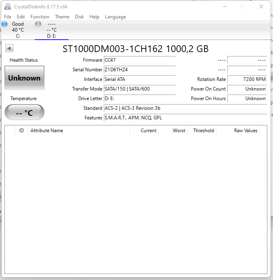Click the Serial Number field Z1D6THZ4
The width and height of the screenshot is (273, 280).
[x=140, y=70]
